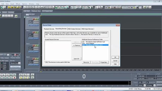The width and height of the screenshot is (162, 91).
Task: Switch to MIDI Output Devices tab
Action: pyautogui.click(x=74, y=29)
